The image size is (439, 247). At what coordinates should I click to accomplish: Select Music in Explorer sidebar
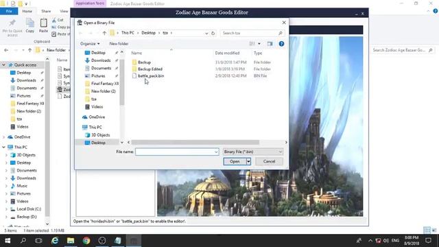(22, 186)
